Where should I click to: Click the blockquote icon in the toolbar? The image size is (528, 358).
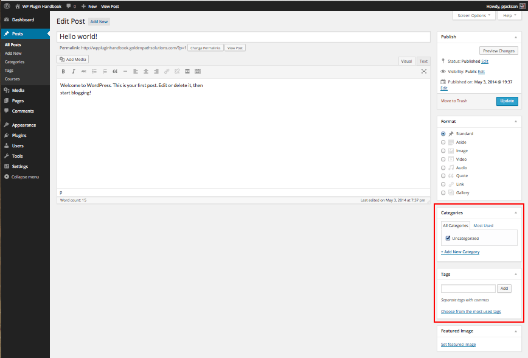115,71
